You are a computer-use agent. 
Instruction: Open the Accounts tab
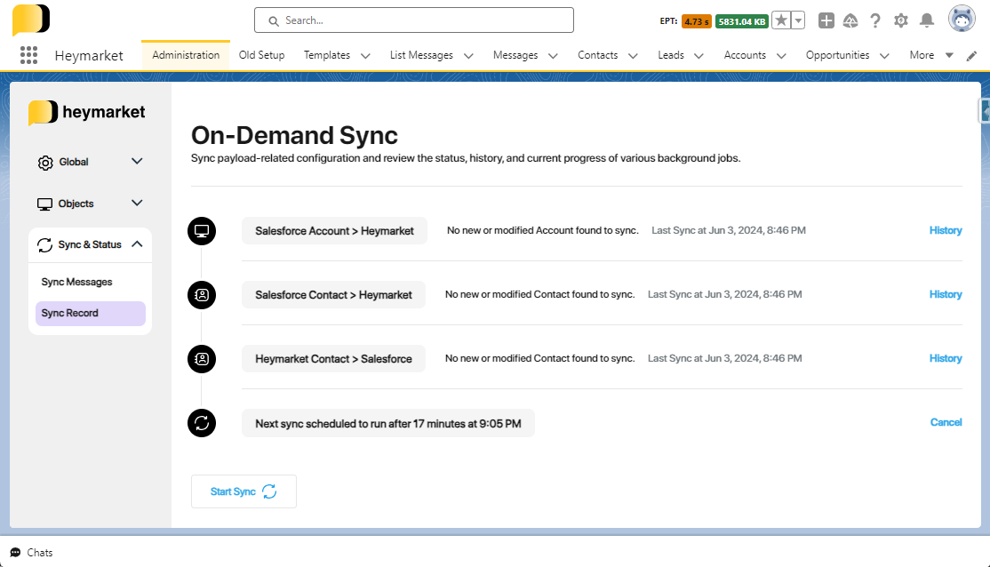[x=745, y=55]
